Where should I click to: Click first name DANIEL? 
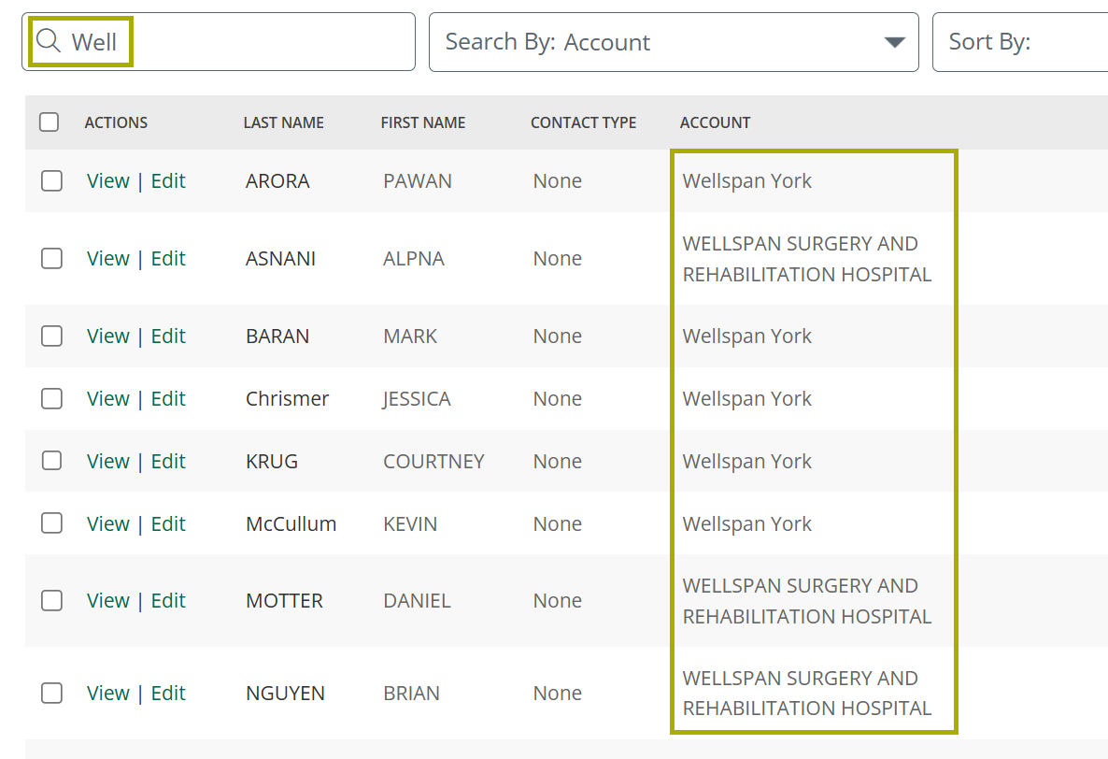click(x=417, y=601)
